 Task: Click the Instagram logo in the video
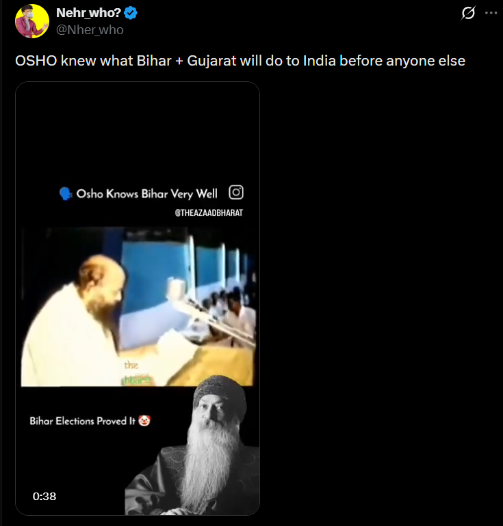pyautogui.click(x=235, y=193)
